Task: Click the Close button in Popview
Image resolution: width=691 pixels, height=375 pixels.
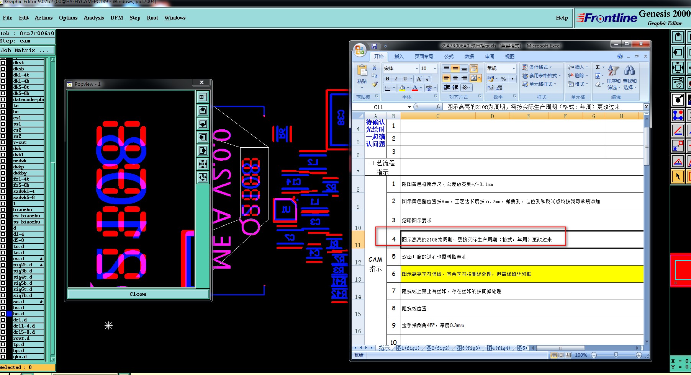Action: pyautogui.click(x=138, y=294)
